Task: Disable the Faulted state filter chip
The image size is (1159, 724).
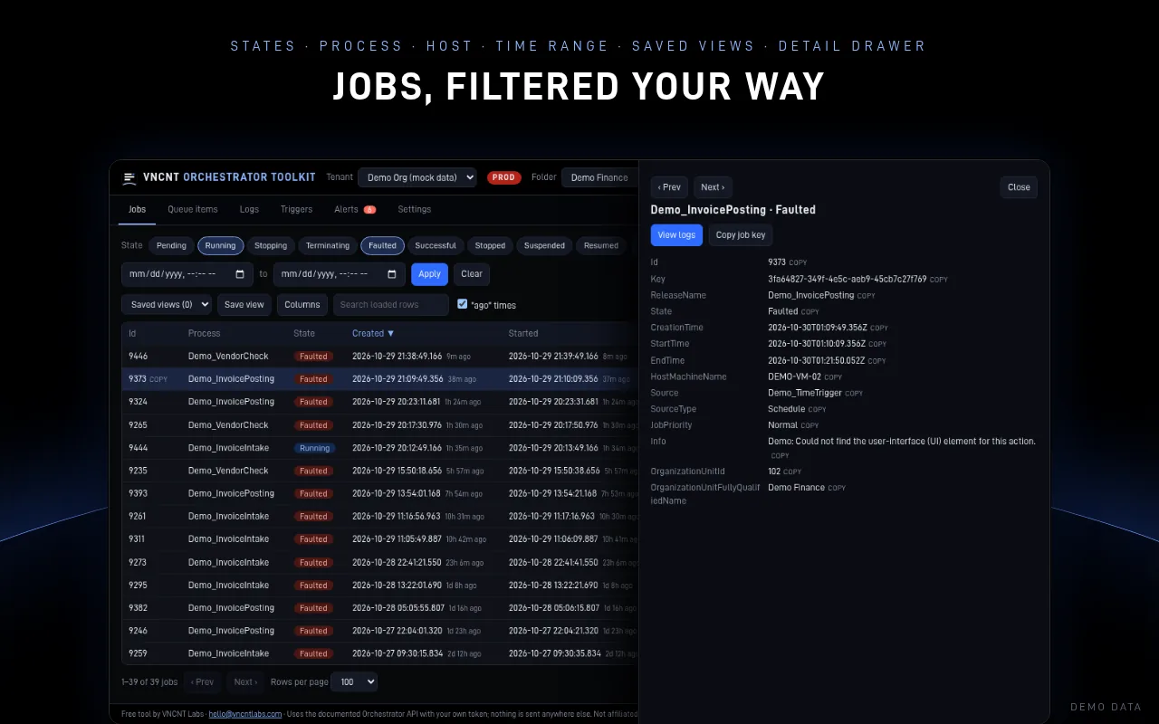Action: pyautogui.click(x=382, y=245)
